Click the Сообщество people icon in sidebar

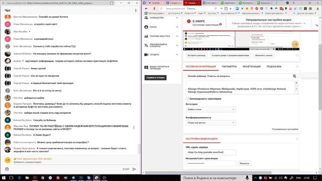coord(146,18)
